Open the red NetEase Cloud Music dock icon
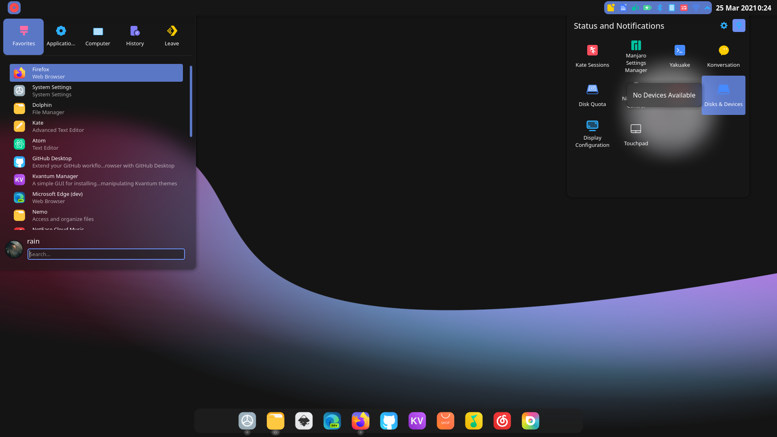 point(502,421)
